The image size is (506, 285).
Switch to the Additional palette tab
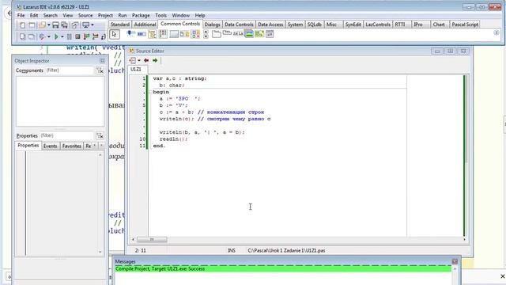[145, 25]
